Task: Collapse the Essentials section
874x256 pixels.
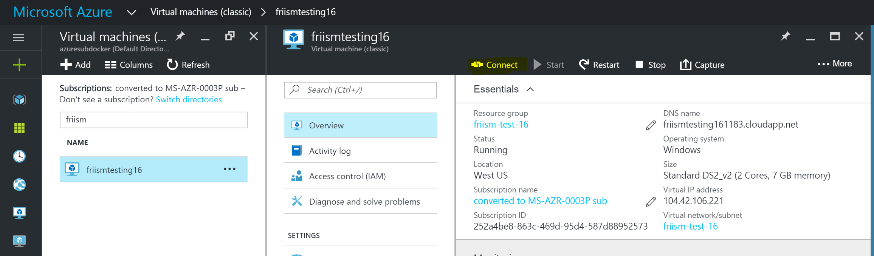Action: point(530,89)
